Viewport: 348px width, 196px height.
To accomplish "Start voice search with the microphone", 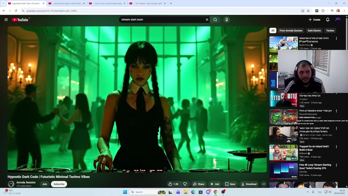I will point(226,20).
